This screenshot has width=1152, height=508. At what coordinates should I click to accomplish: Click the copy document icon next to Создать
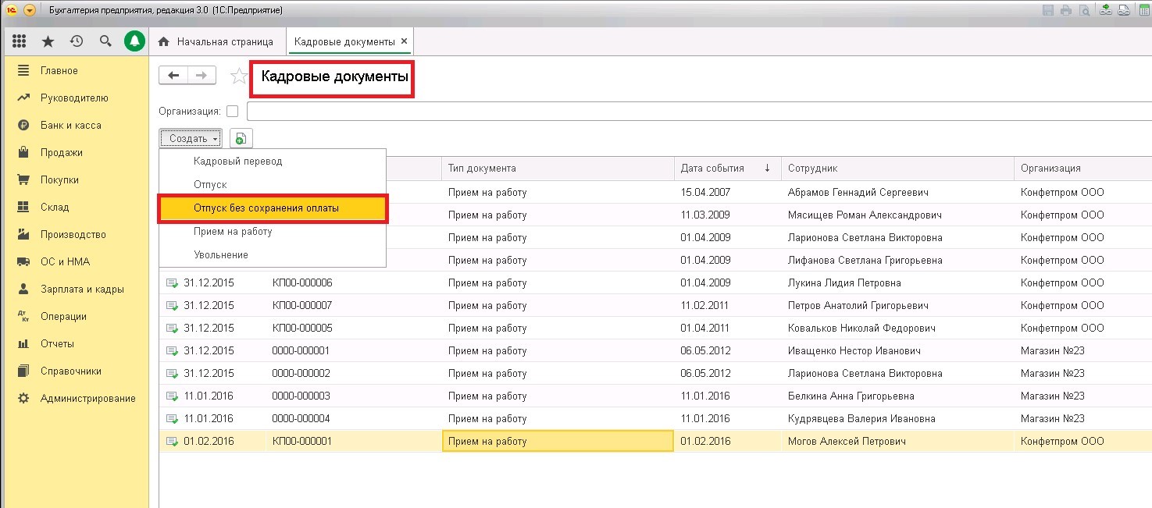pos(241,138)
